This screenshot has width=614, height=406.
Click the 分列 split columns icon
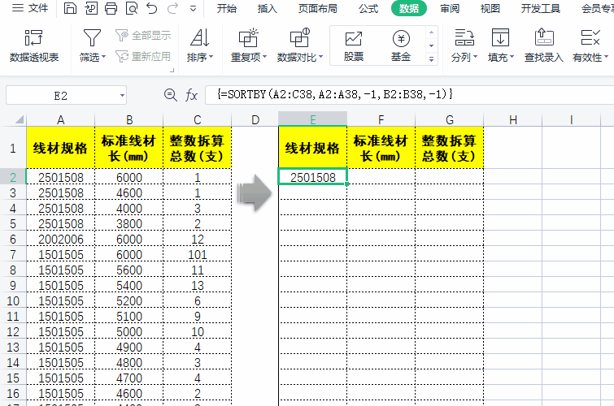(x=464, y=38)
